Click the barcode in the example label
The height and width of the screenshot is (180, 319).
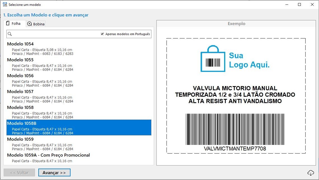pyautogui.click(x=235, y=129)
